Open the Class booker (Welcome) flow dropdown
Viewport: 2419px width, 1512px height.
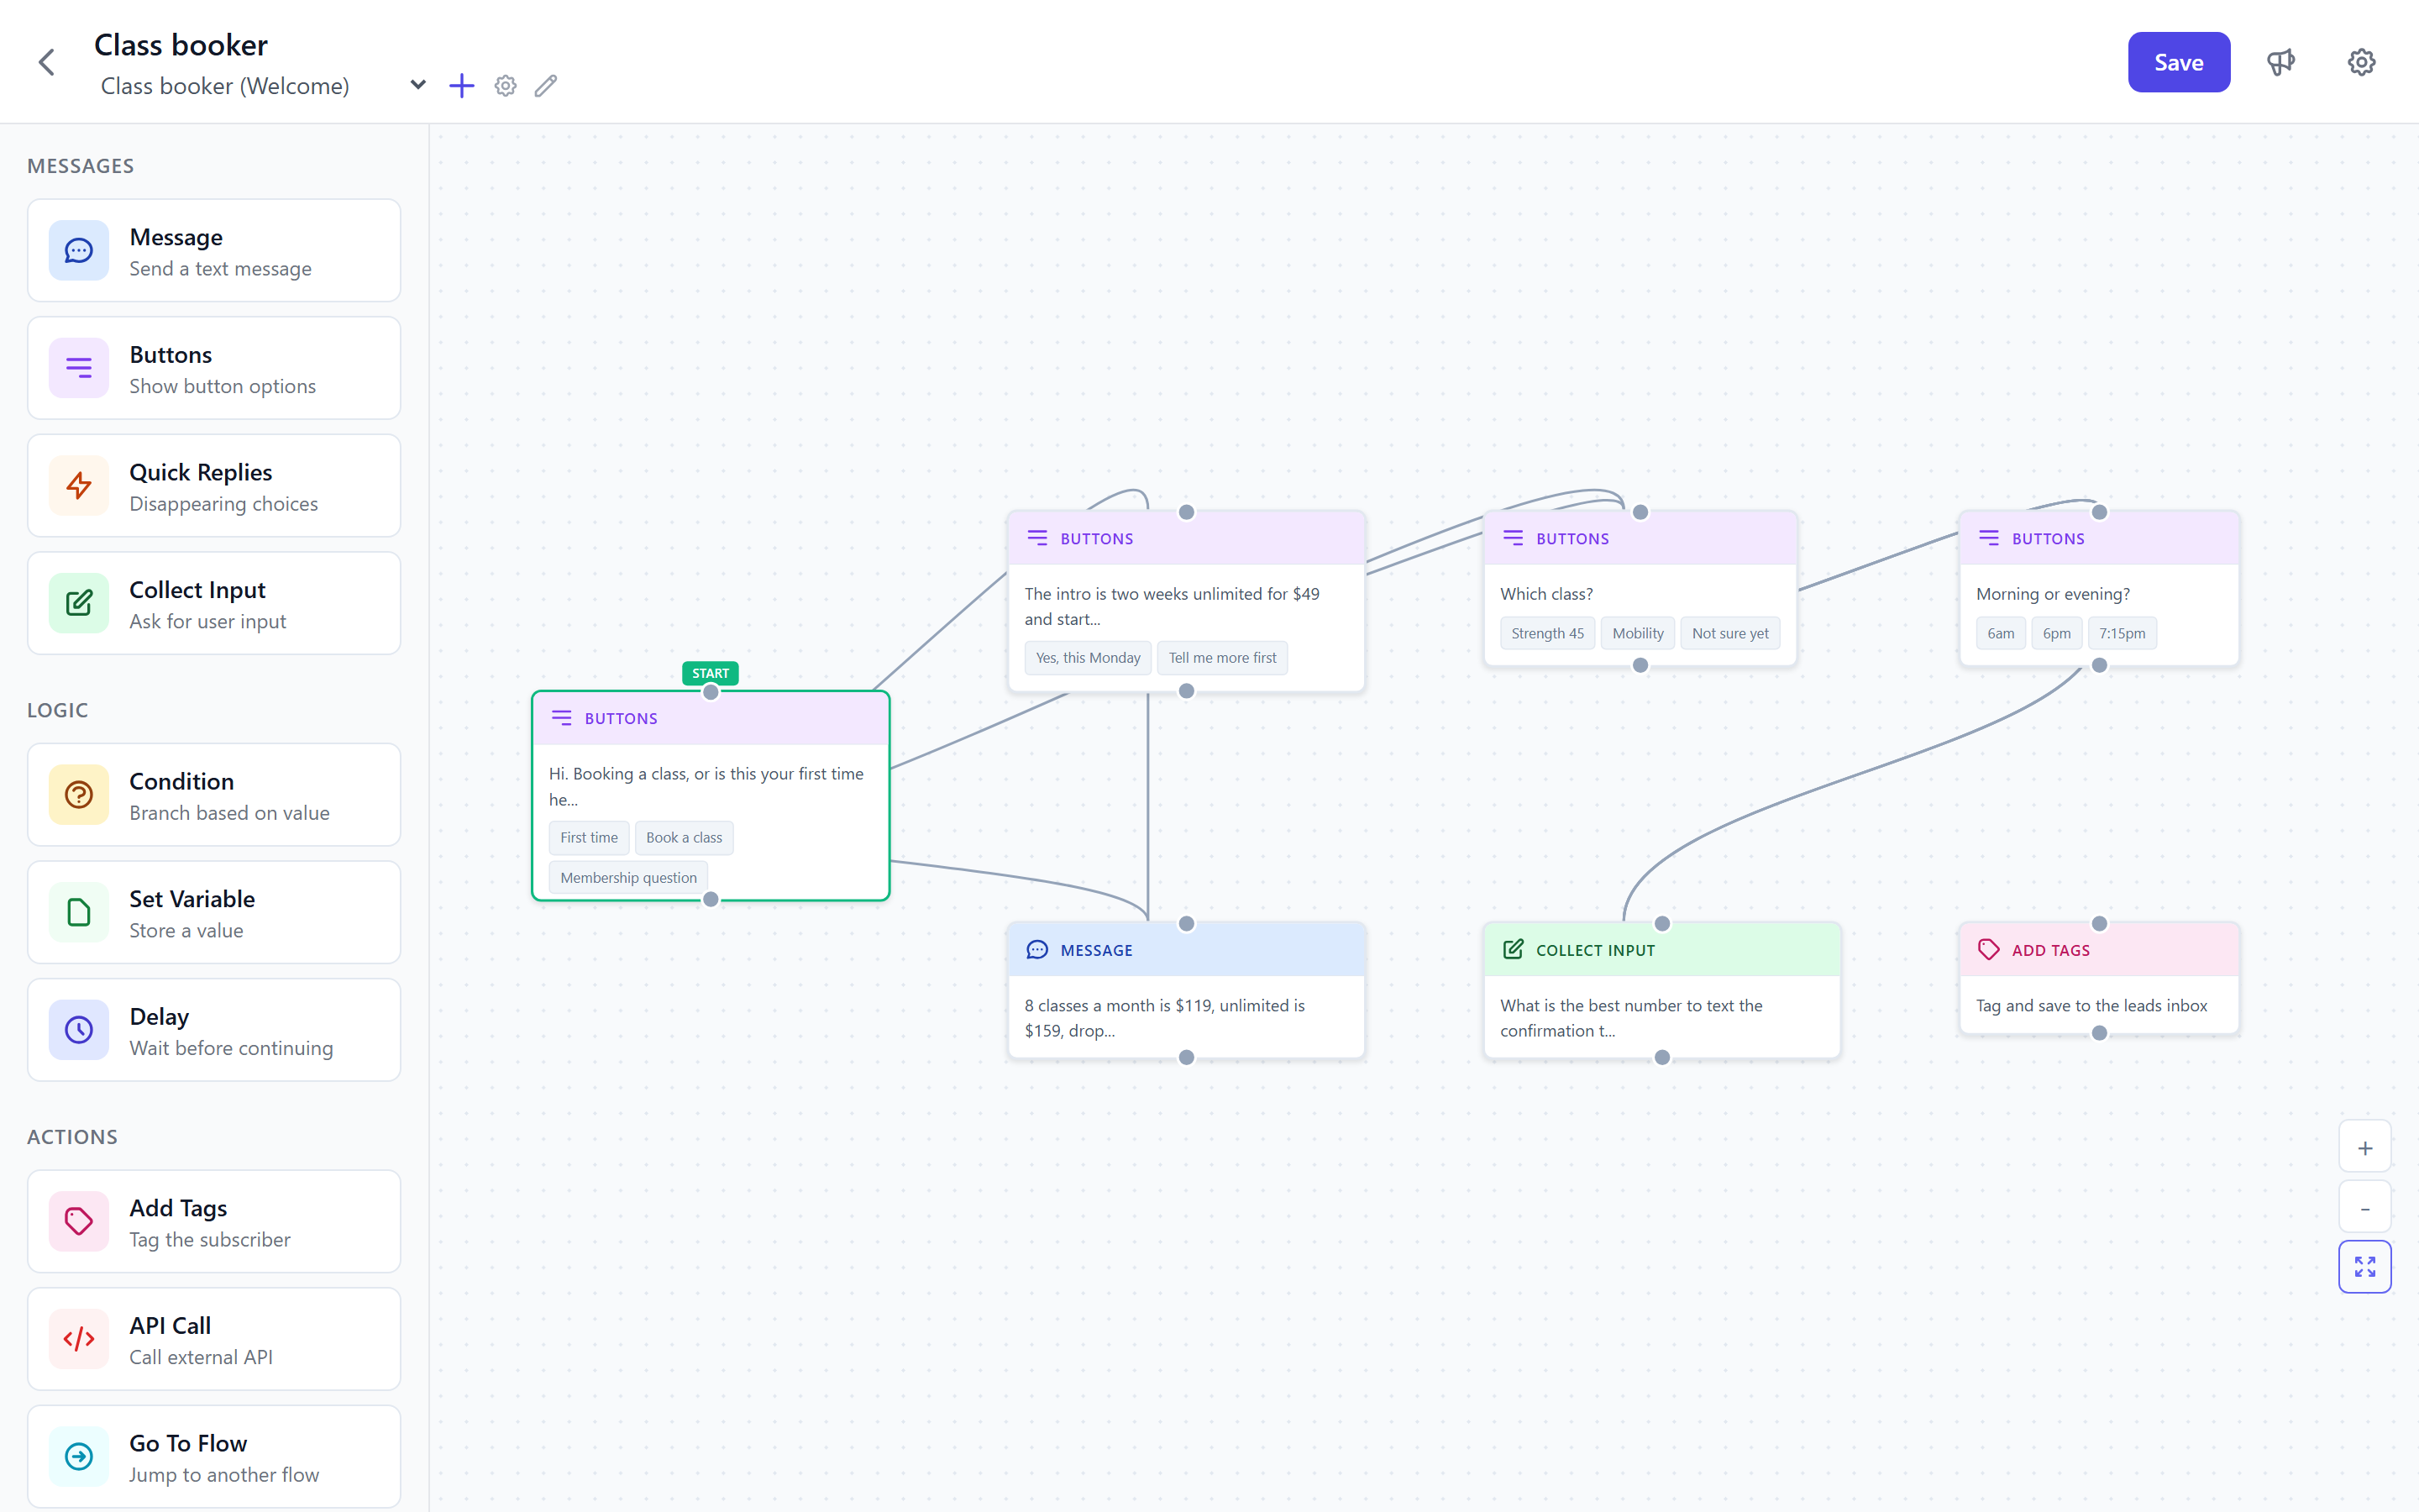point(264,86)
